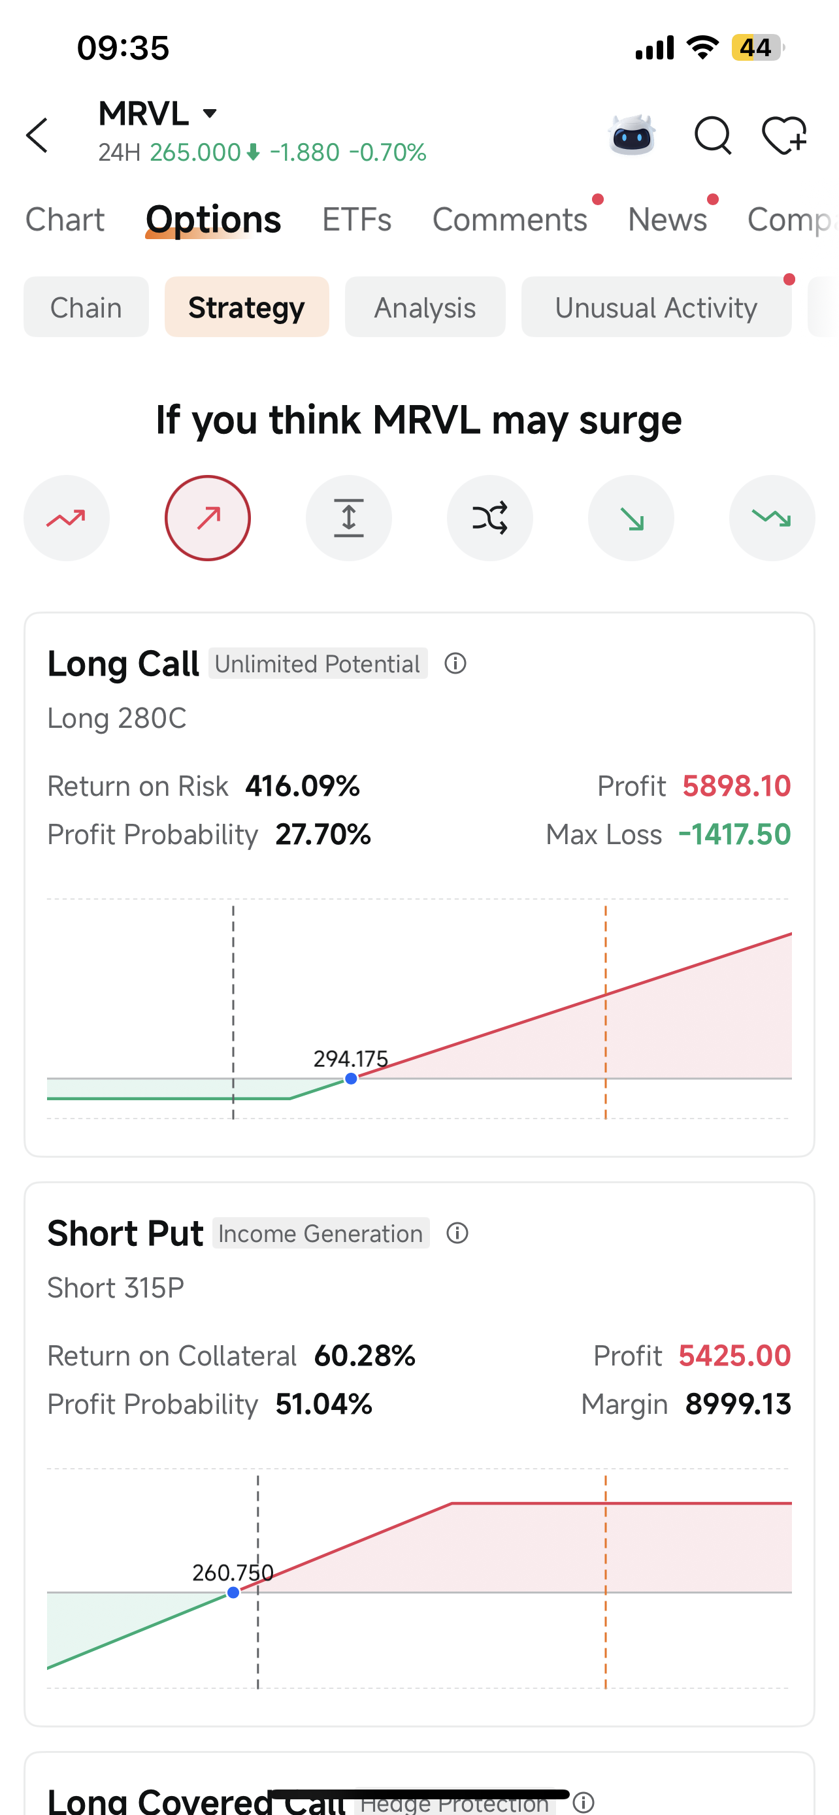
Task: Tap the back arrow icon
Action: click(37, 135)
